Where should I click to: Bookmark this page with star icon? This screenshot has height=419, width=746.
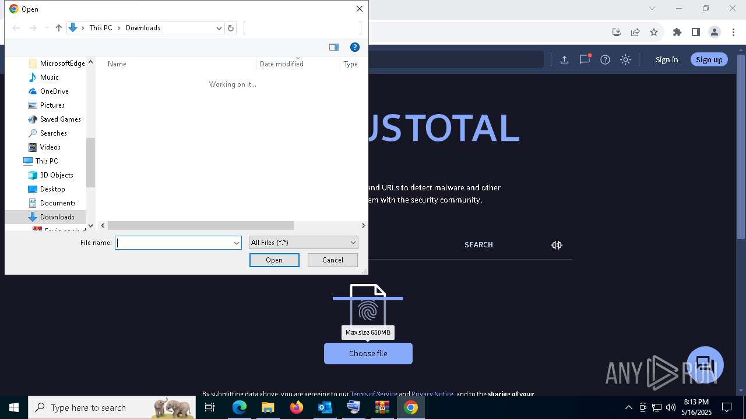tap(654, 32)
